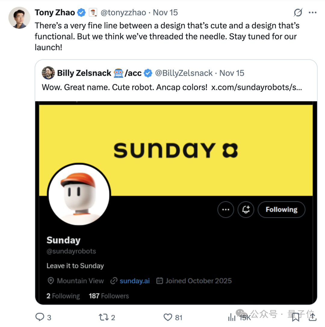Image resolution: width=325 pixels, height=327 pixels.
Task: Open Billy Zelsnack's quoted tweet name
Action: (84, 73)
